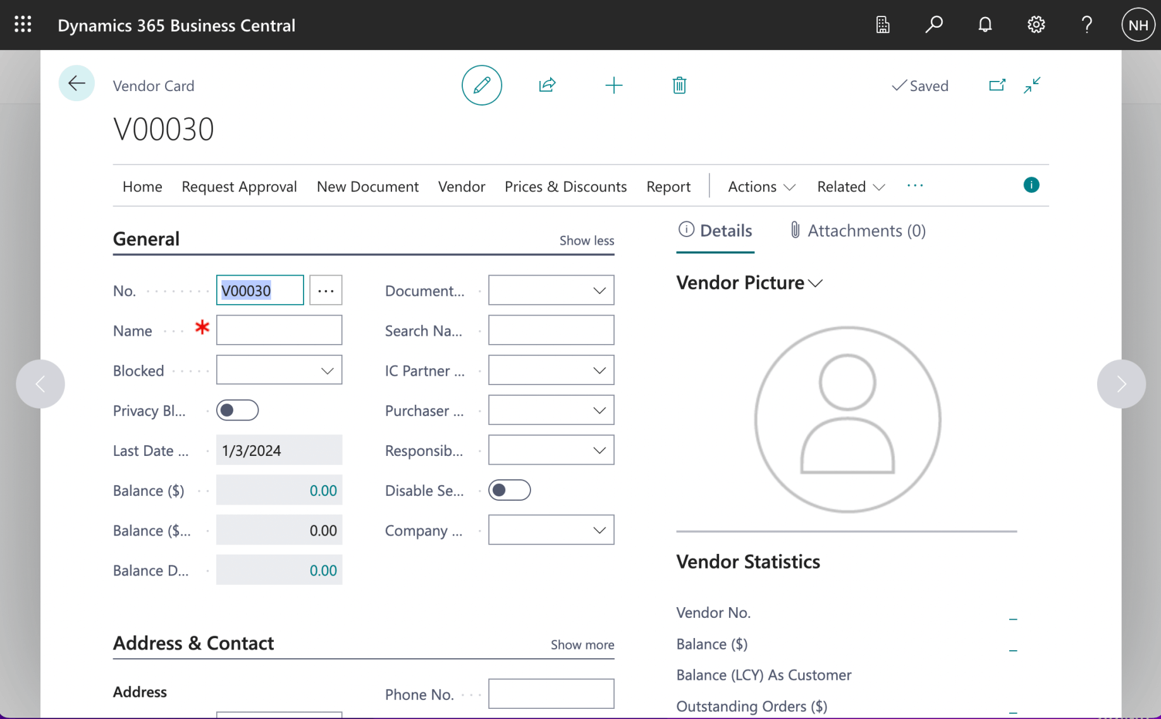The height and width of the screenshot is (719, 1161).
Task: Open the Blocked dropdown
Action: pyautogui.click(x=326, y=371)
